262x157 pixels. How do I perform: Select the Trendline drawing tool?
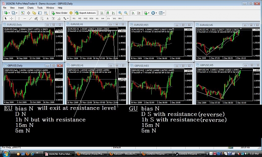point(30,18)
